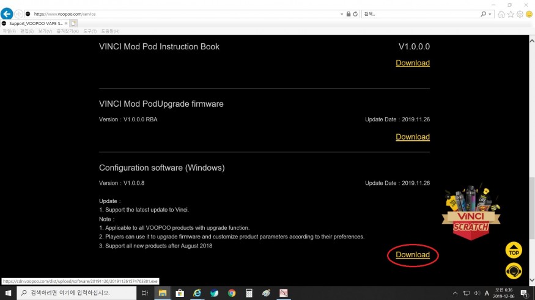Open the 도구(T) menu

[x=90, y=31]
